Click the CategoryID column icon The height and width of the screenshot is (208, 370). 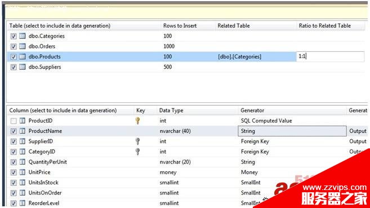(23, 152)
